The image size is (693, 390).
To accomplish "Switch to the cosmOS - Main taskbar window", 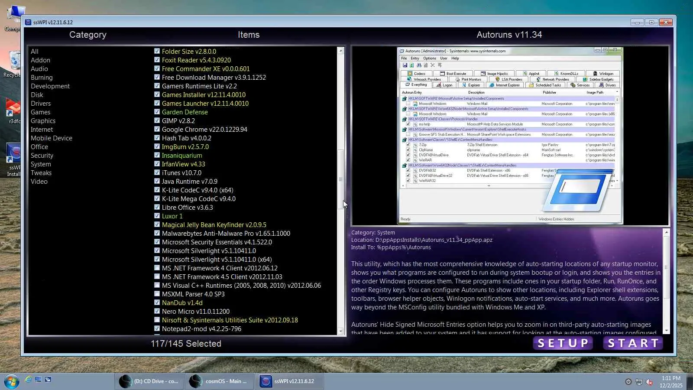I will click(219, 381).
